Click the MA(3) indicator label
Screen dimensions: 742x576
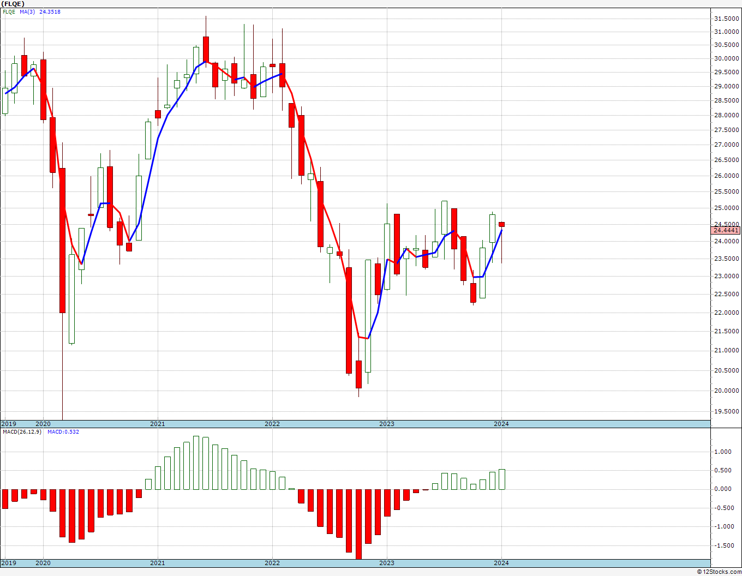coord(27,11)
